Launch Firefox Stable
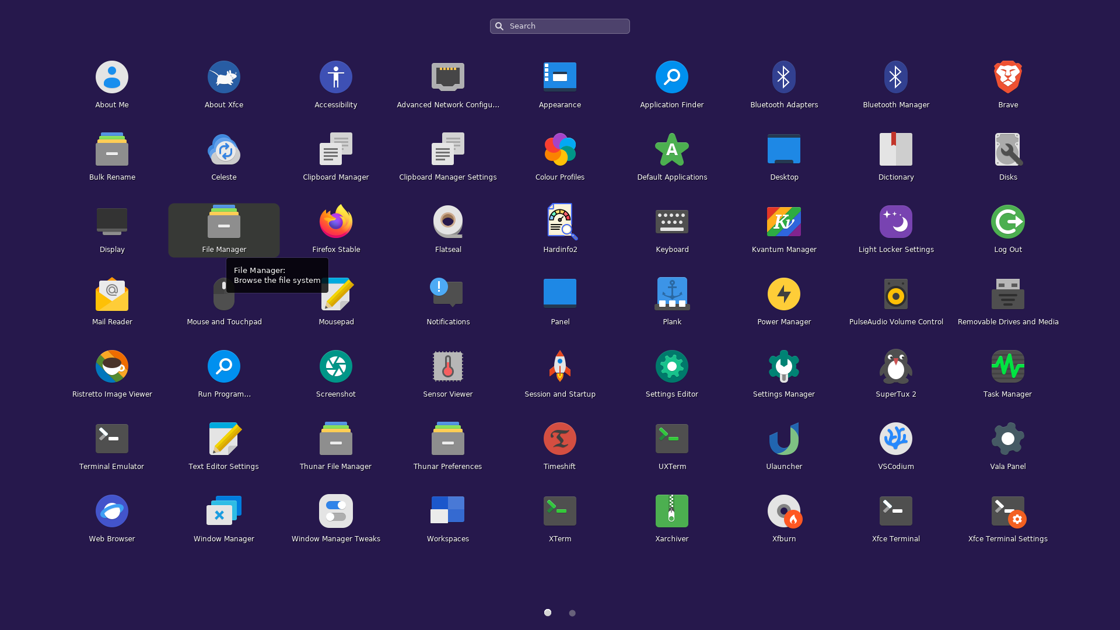 pos(336,230)
